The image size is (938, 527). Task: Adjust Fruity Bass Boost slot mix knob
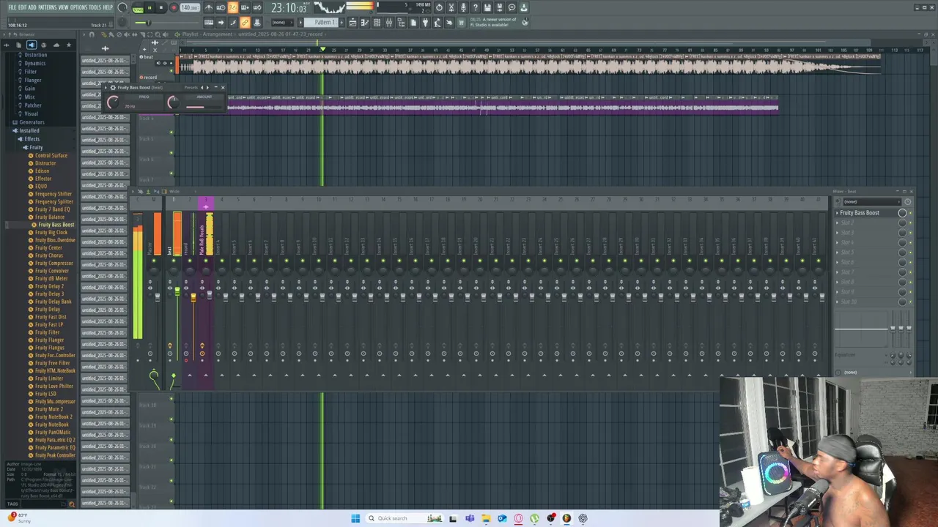click(902, 213)
